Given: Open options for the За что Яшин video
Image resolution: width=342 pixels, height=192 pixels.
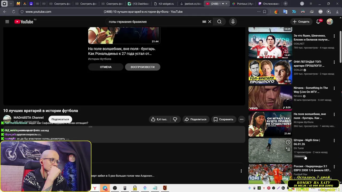Looking at the screenshot, I should 334,36.
